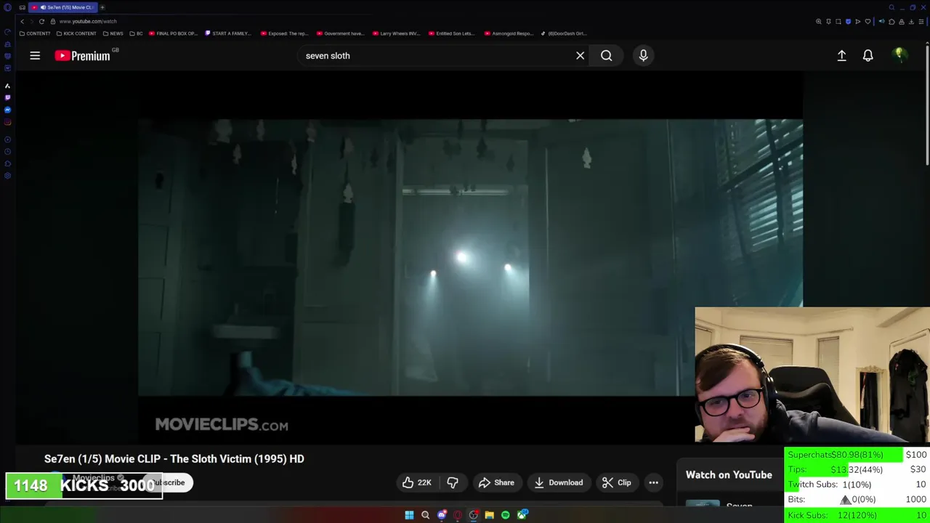930x523 pixels.
Task: Open browser downloads panel
Action: point(911,22)
